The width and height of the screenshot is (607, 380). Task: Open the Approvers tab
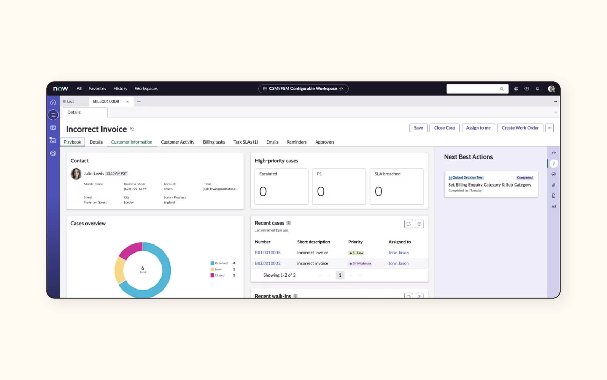tap(325, 142)
